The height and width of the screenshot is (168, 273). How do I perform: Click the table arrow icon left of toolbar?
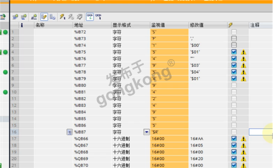3,17
